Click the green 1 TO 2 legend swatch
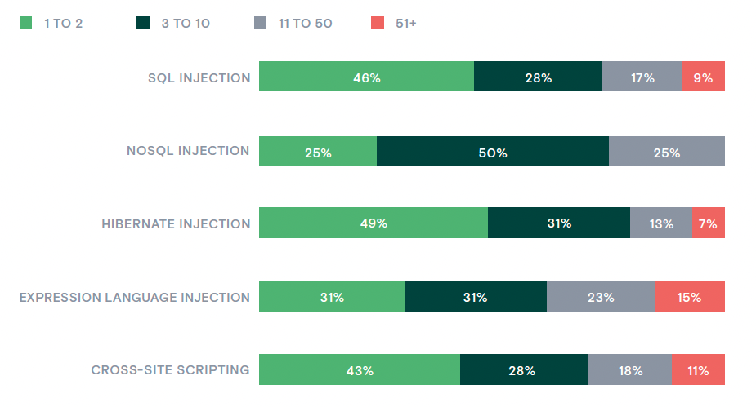 click(x=25, y=24)
